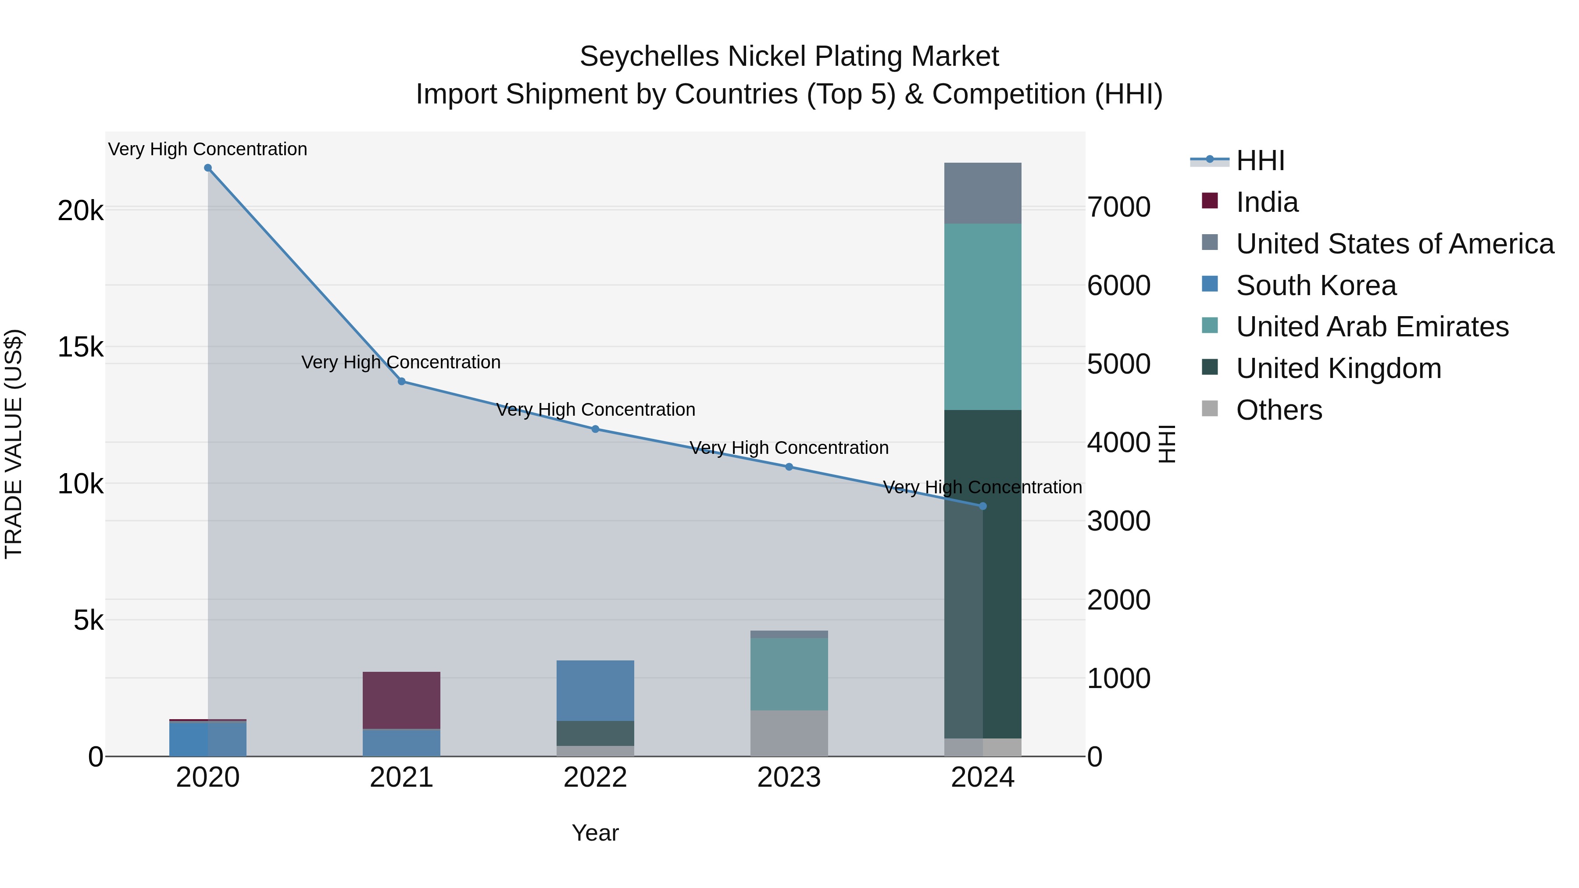Click the United Arab Emirates segment in 2023
The image size is (1579, 888).
tap(789, 674)
